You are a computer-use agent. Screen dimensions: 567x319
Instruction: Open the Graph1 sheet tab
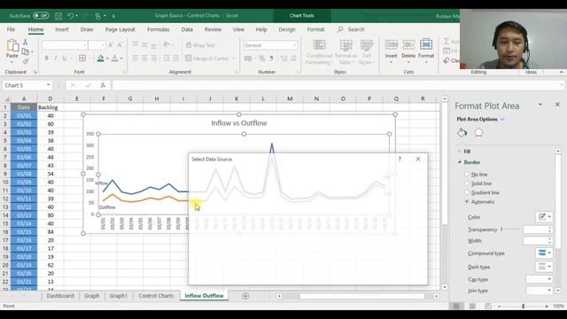tap(118, 296)
